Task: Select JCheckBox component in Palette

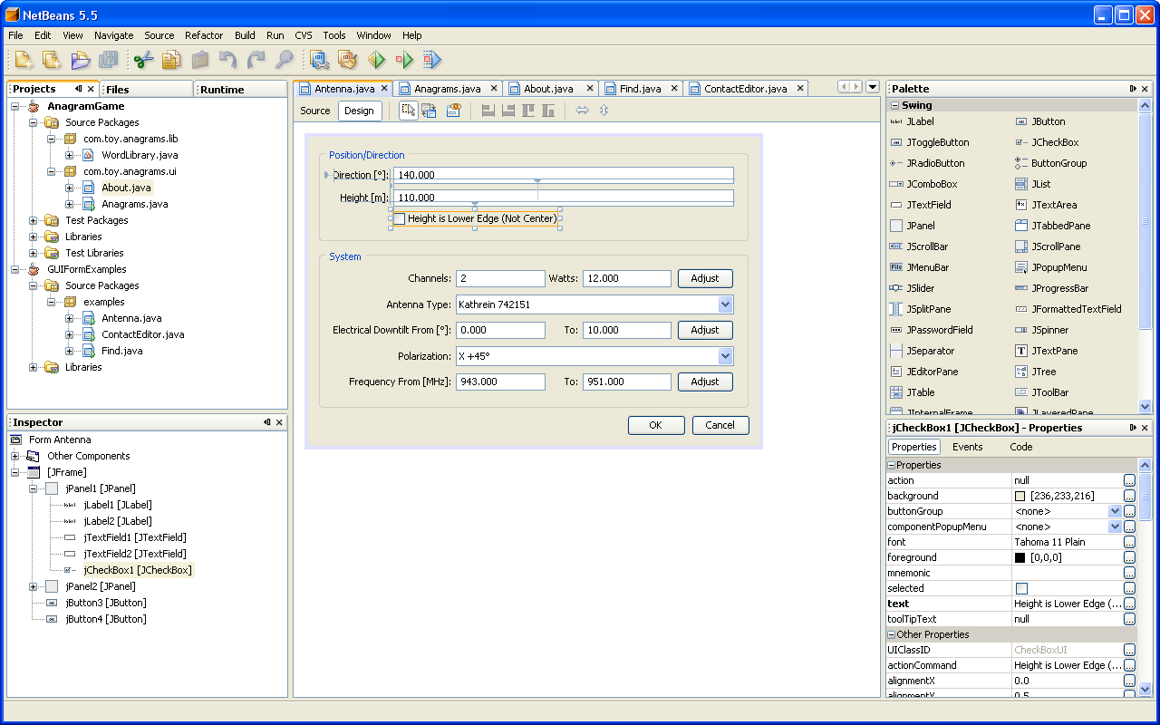Action: [1055, 142]
